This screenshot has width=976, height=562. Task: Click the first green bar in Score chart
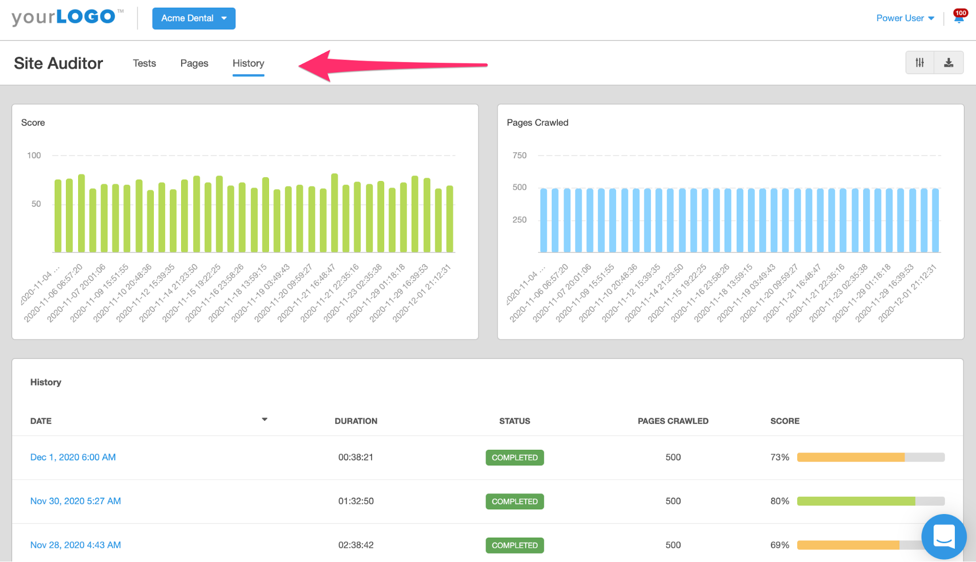(x=58, y=216)
